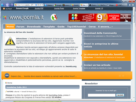Click the Joomlahost hosting banner ad

tap(100, 18)
